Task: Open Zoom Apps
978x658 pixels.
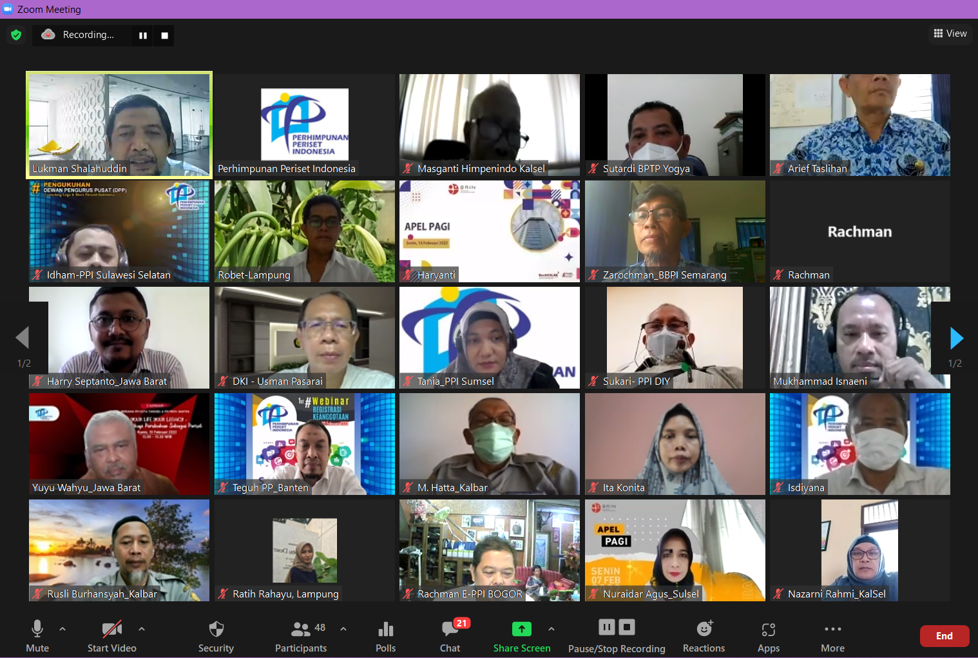Action: [x=769, y=636]
